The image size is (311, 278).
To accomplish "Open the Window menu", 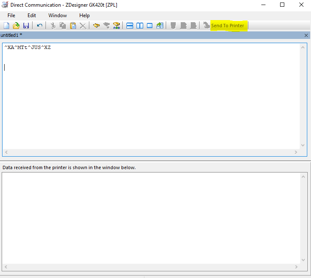I will (x=58, y=15).
